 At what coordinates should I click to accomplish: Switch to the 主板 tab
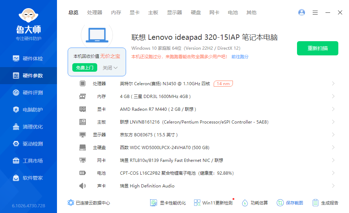pyautogui.click(x=153, y=13)
